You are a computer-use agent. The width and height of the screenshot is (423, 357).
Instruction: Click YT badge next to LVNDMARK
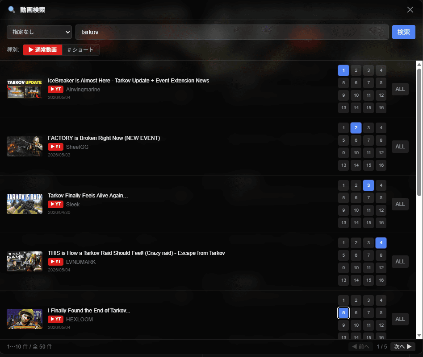(55, 262)
